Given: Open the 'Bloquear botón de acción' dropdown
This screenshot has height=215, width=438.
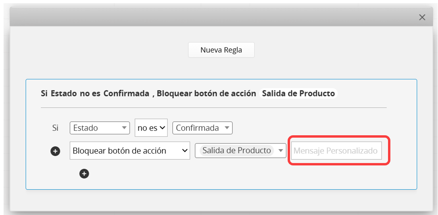Looking at the screenshot, I should coord(130,151).
